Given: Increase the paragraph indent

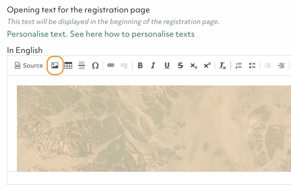Looking at the screenshot, I should [282, 65].
